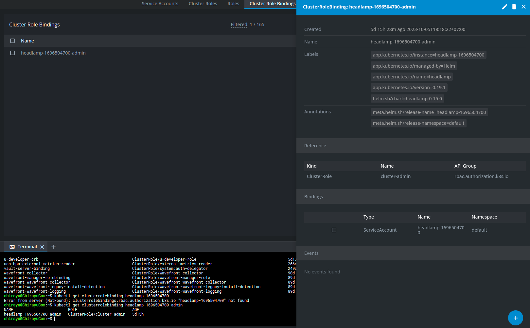This screenshot has height=328, width=530.
Task: Close the ClusterRoleBinding details panel
Action: (523, 7)
